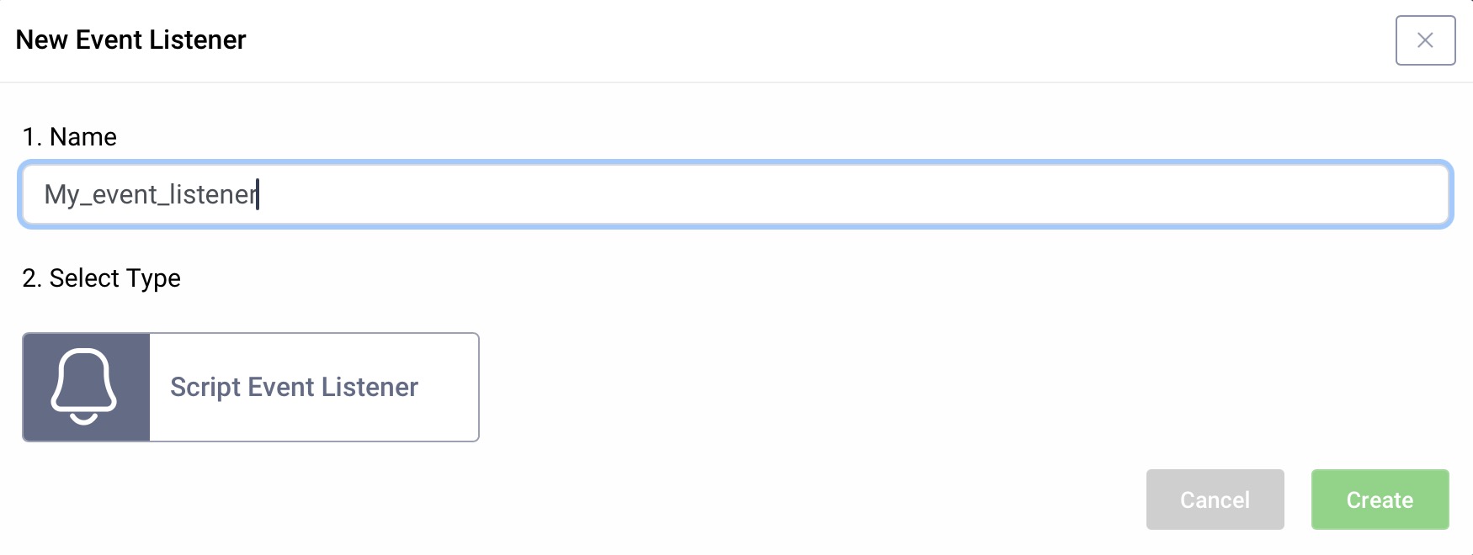Cancel the new event listener creation
Image resolution: width=1473 pixels, height=555 pixels.
click(x=1215, y=499)
